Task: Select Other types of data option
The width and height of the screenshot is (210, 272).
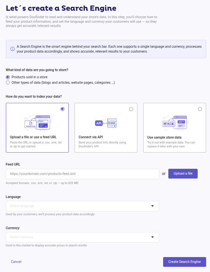Action: point(8,82)
